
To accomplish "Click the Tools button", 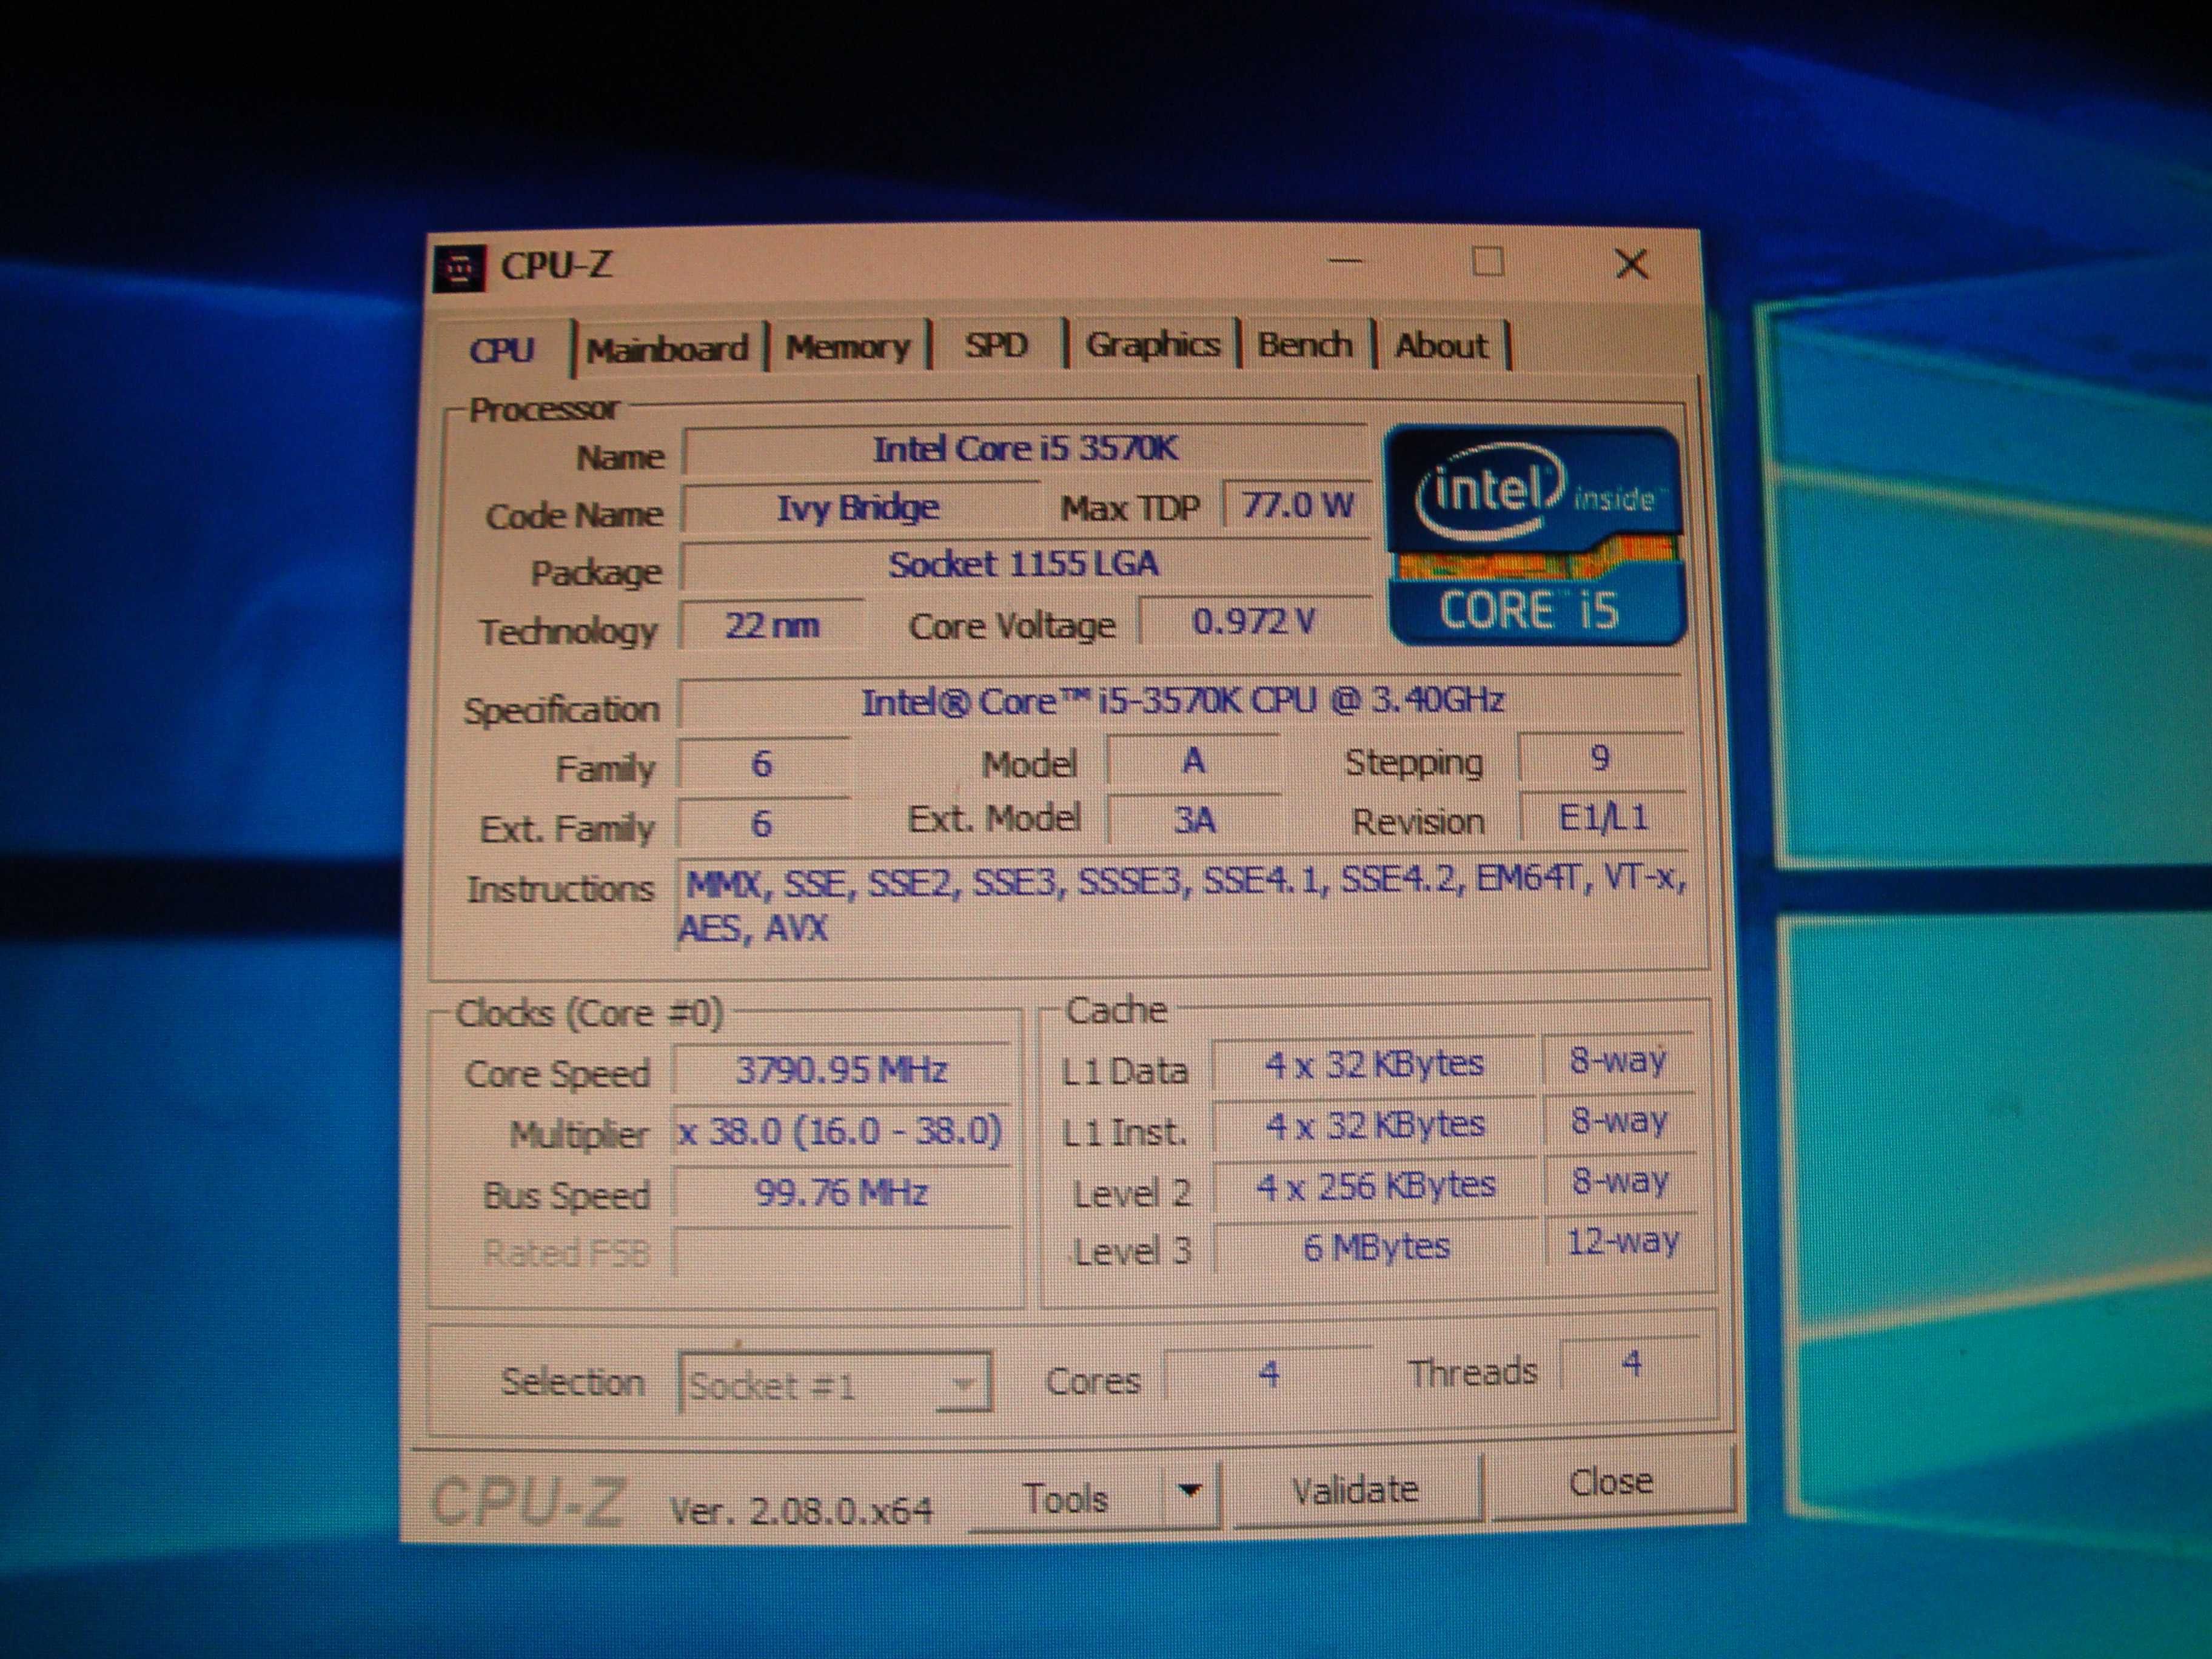I will 1066,1498.
